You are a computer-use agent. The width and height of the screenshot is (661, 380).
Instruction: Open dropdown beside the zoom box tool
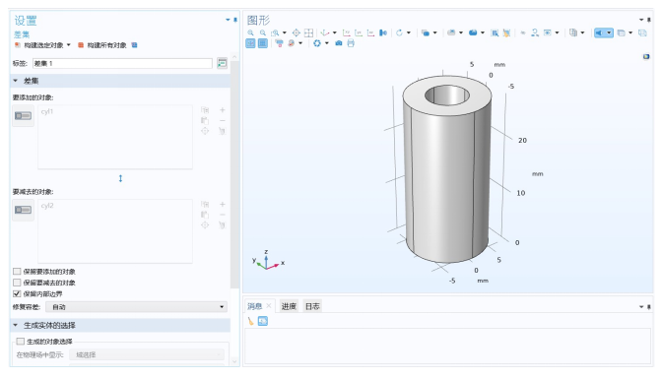tap(285, 32)
